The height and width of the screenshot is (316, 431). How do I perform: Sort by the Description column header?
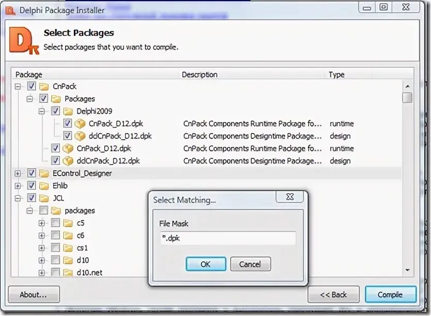point(252,74)
